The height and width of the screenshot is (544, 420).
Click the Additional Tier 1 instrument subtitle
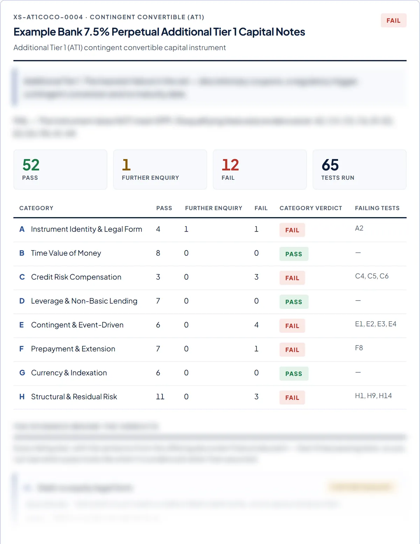point(120,48)
